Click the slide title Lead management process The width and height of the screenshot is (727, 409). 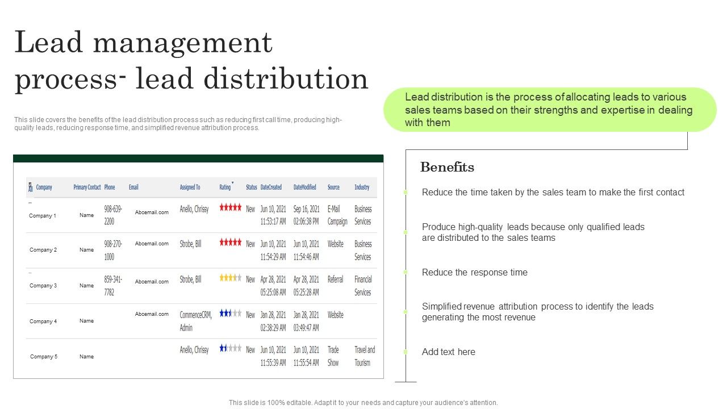click(x=191, y=60)
